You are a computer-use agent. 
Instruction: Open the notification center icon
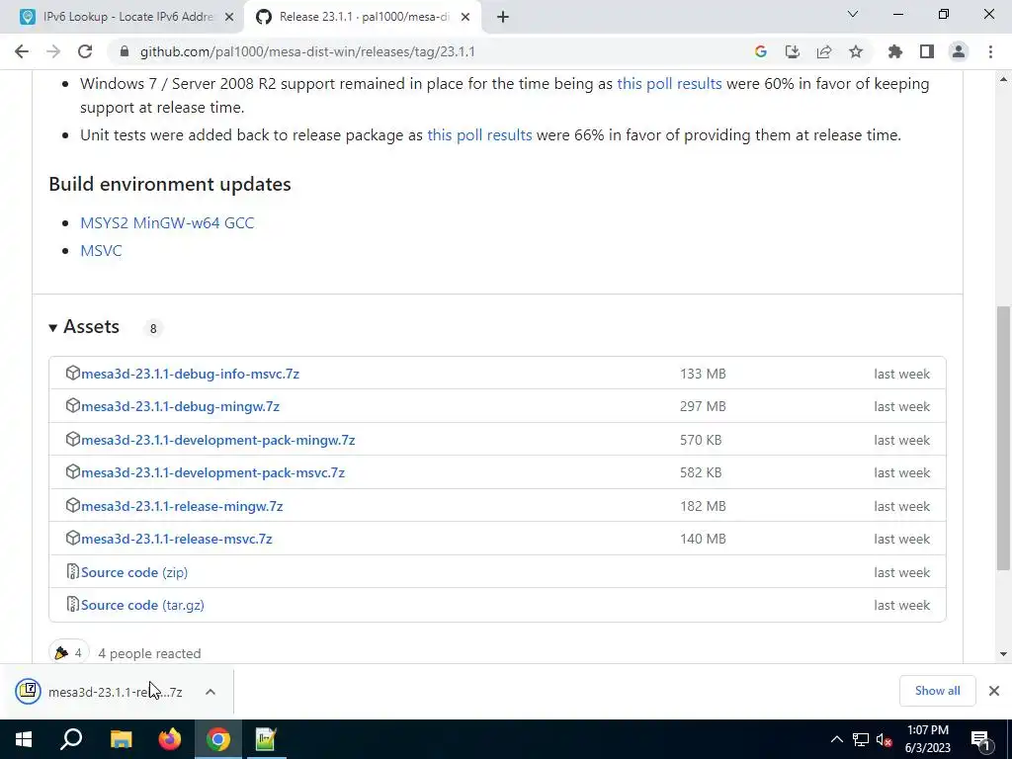click(979, 739)
